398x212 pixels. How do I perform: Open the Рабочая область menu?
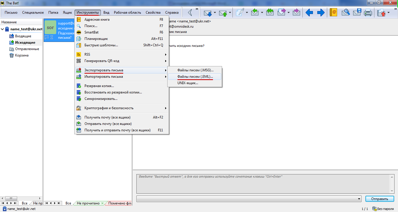tap(127, 13)
